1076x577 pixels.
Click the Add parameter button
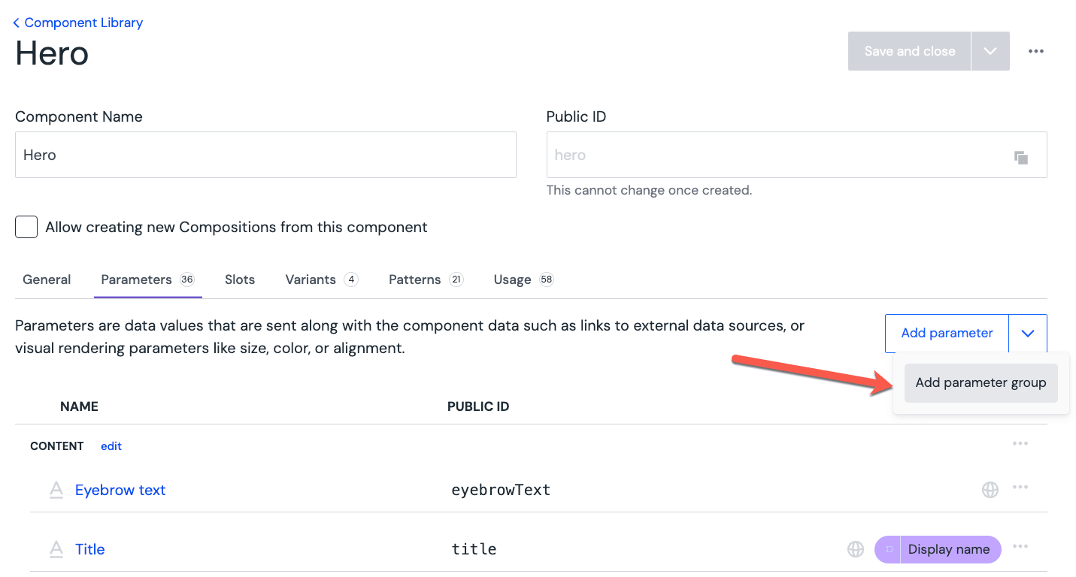coord(947,333)
